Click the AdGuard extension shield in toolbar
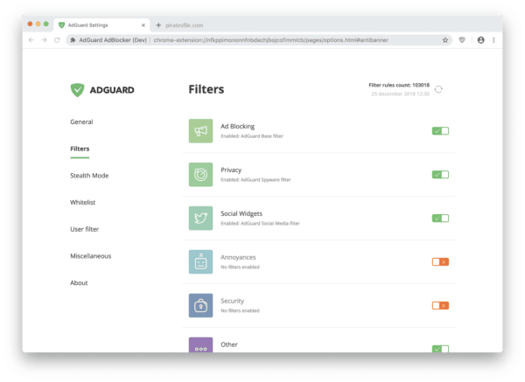Image resolution: width=525 pixels, height=382 pixels. point(462,40)
